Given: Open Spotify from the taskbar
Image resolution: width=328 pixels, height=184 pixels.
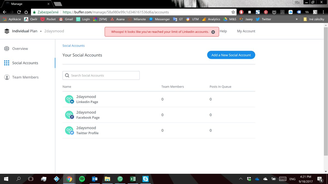Looking at the screenshot, I should point(82,179).
